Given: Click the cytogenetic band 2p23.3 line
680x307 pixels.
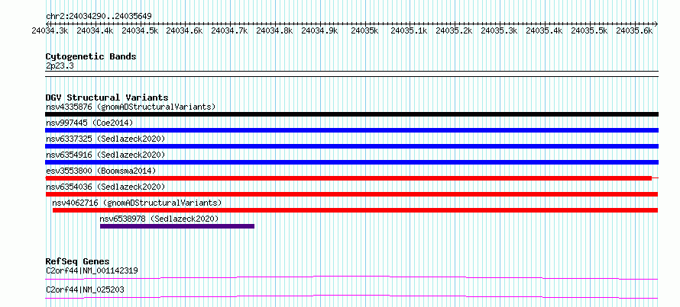Looking at the screenshot, I should (x=351, y=74).
